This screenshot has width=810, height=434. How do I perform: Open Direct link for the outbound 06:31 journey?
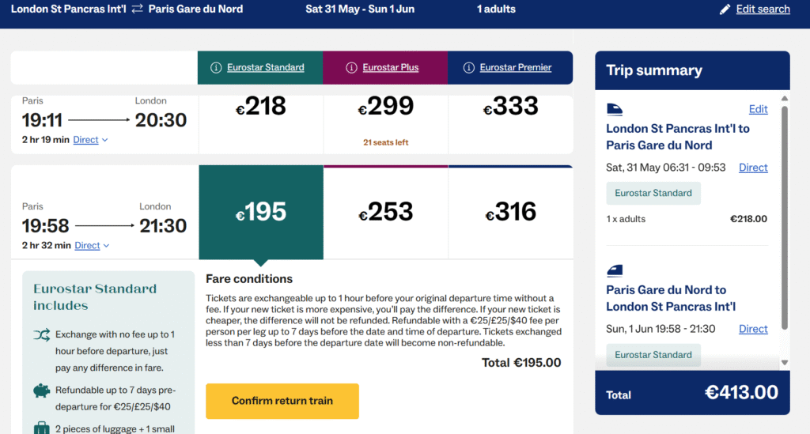[x=753, y=168]
